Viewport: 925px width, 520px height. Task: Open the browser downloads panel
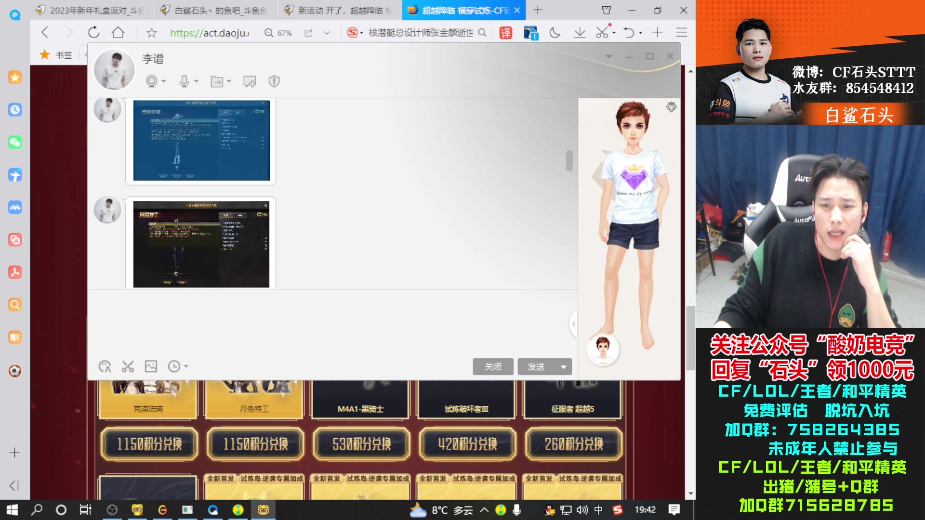[580, 33]
